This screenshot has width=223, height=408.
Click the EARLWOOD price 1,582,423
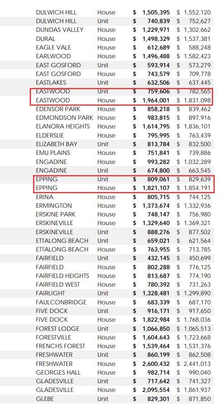(197, 56)
